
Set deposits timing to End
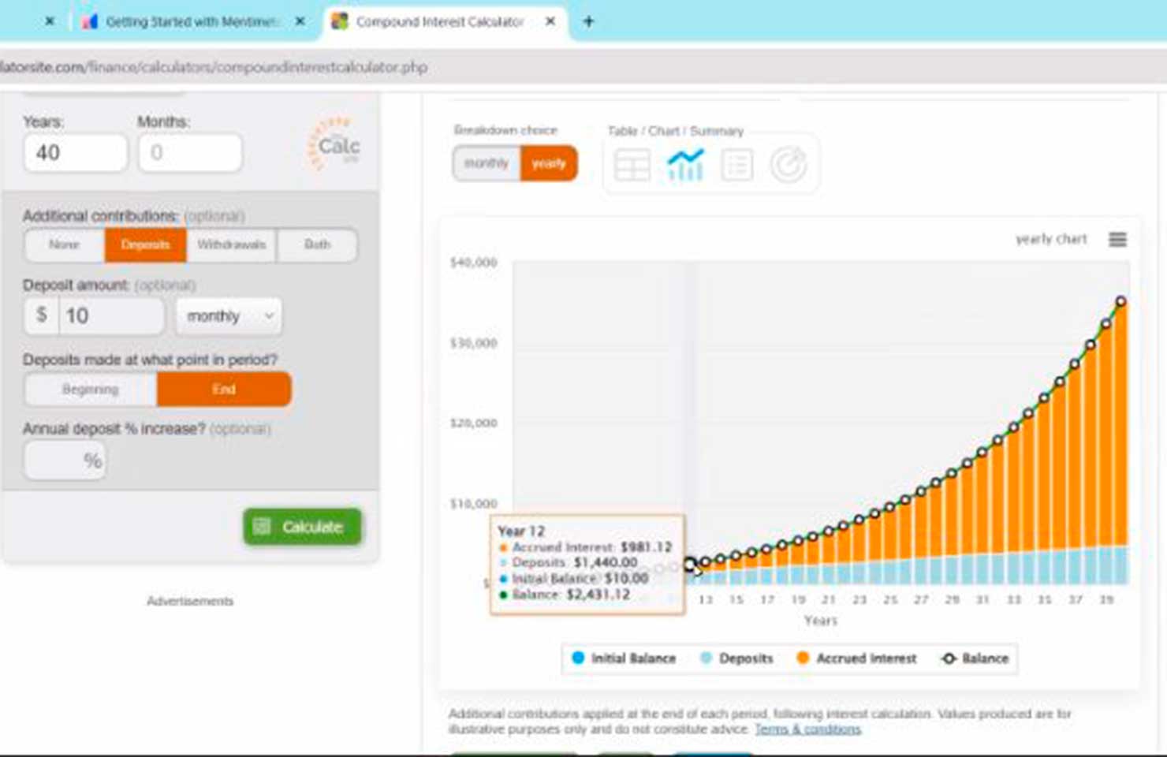(224, 390)
